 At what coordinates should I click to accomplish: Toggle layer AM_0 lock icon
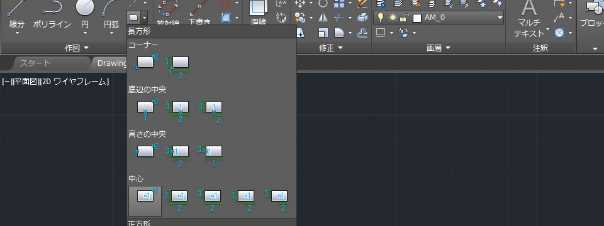(404, 18)
